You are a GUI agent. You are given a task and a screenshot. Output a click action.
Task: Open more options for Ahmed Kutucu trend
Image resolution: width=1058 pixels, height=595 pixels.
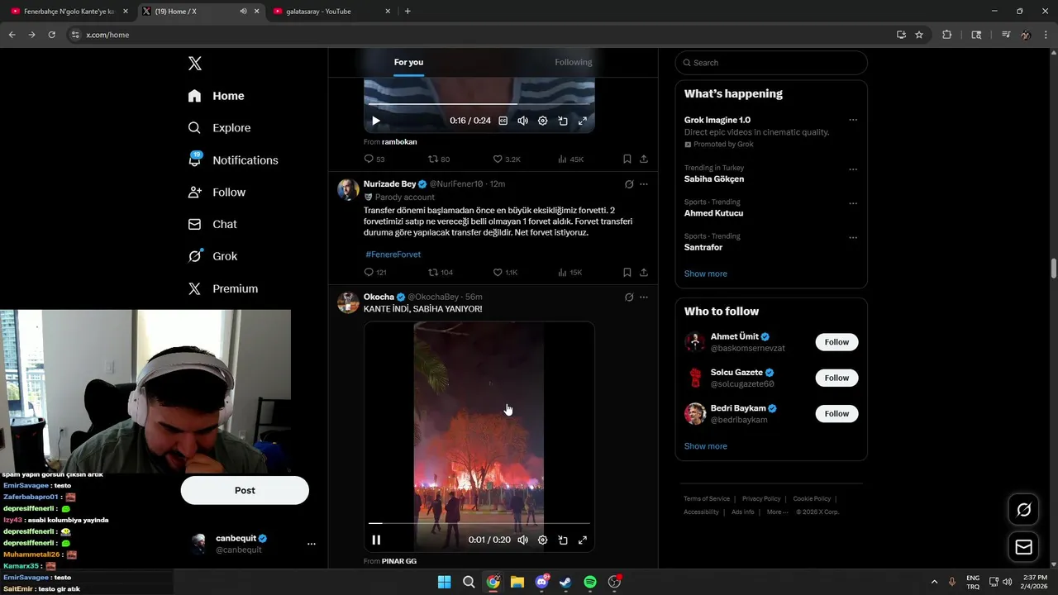coord(853,203)
